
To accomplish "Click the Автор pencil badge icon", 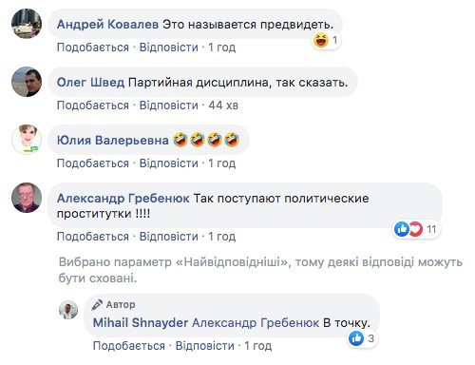I will point(97,305).
